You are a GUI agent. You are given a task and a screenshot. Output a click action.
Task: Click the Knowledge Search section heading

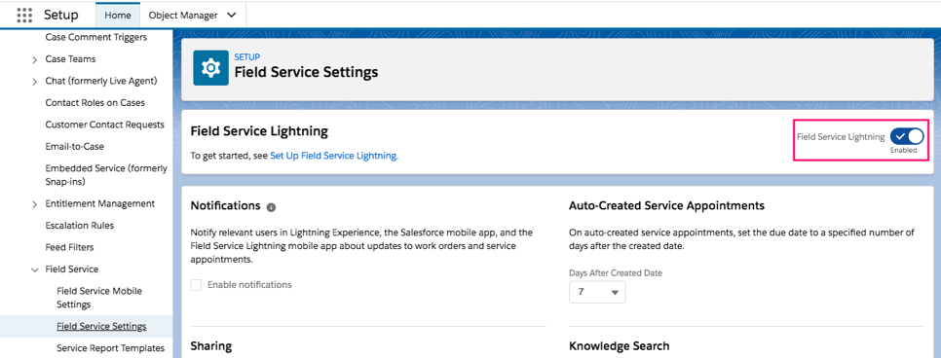pos(619,346)
